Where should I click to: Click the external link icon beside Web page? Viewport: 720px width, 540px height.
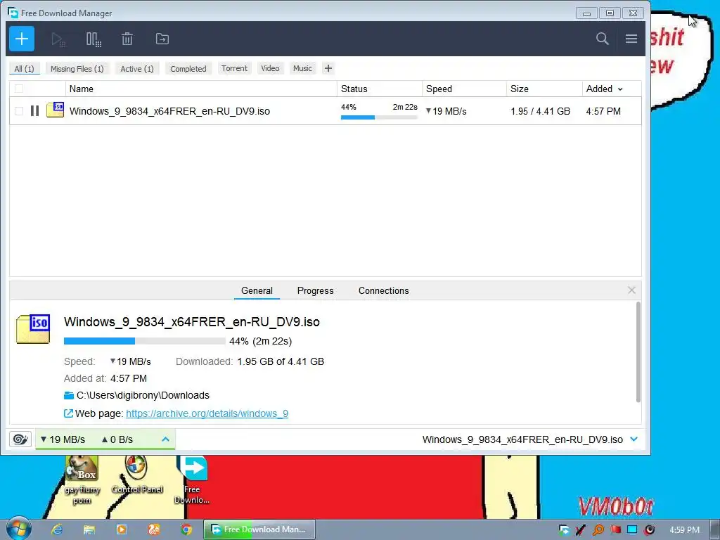[x=68, y=413]
